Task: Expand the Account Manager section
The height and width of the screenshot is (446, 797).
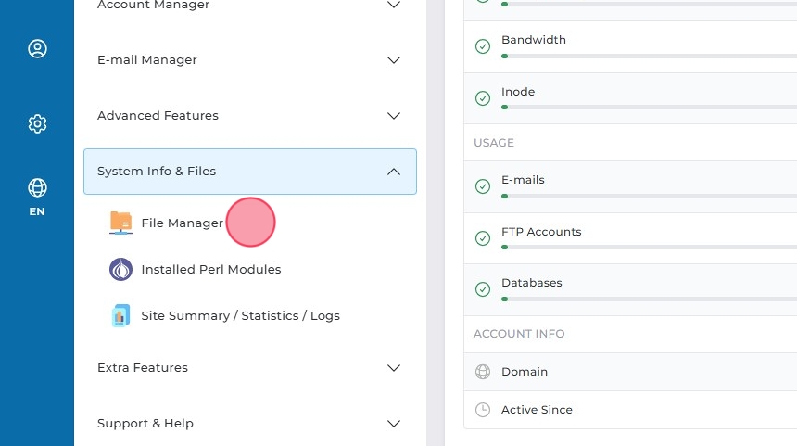Action: click(249, 6)
